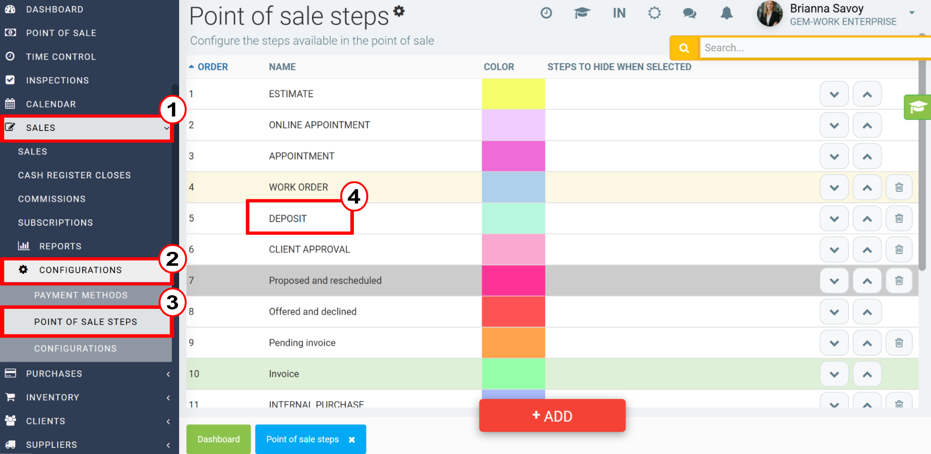Click the WORK ORDER color swatch

tap(513, 187)
